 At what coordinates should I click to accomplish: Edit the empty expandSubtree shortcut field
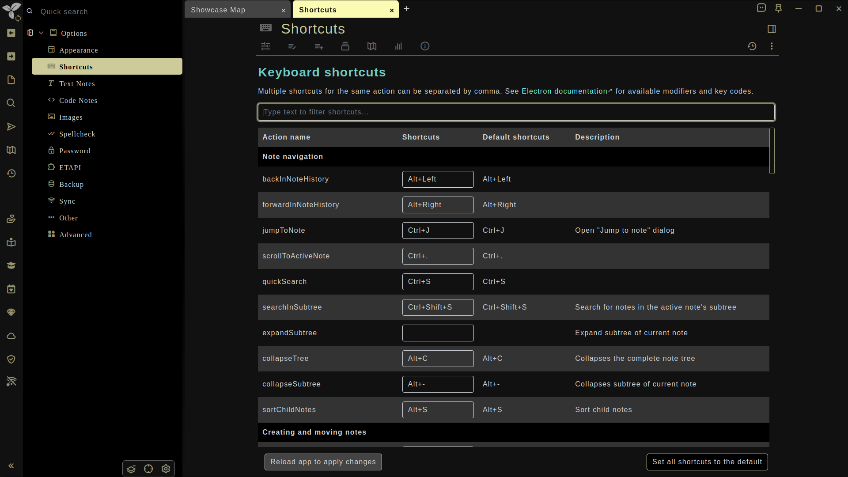click(x=438, y=333)
